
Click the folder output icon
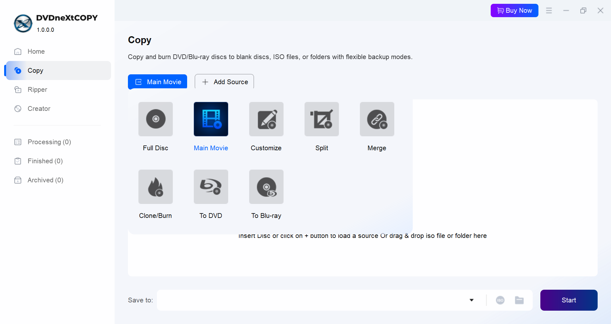click(519, 300)
